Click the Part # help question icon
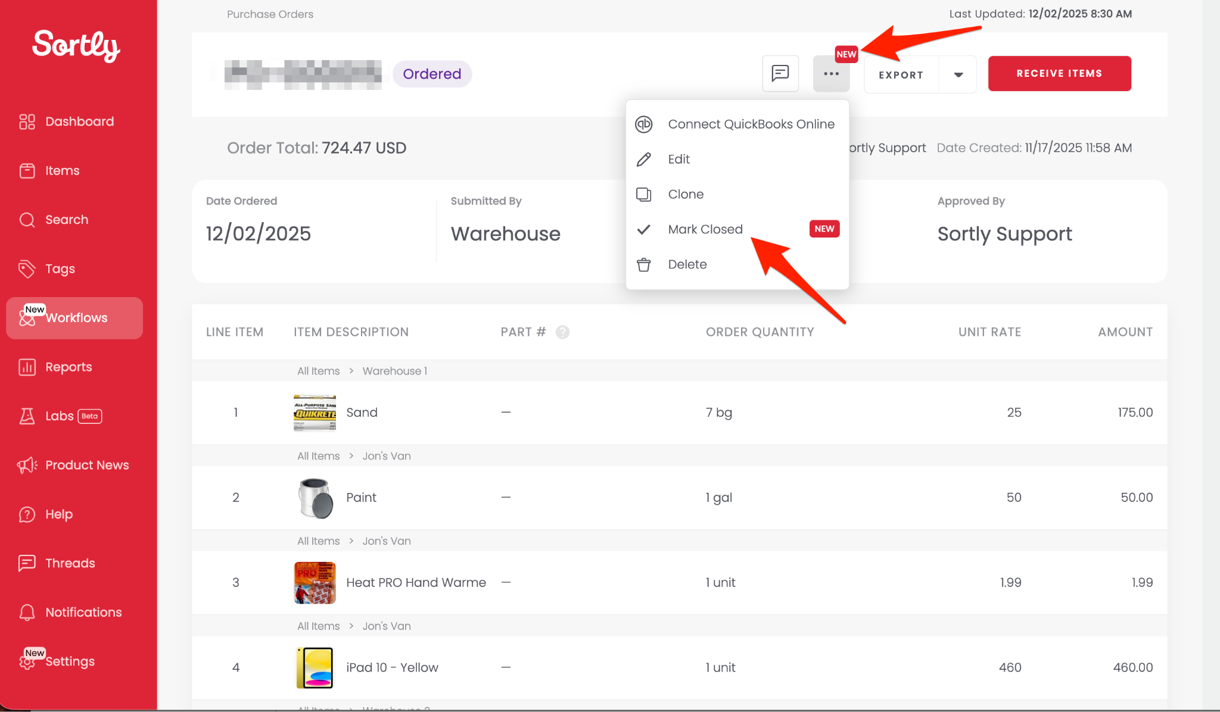This screenshot has height=712, width=1220. pyautogui.click(x=562, y=332)
